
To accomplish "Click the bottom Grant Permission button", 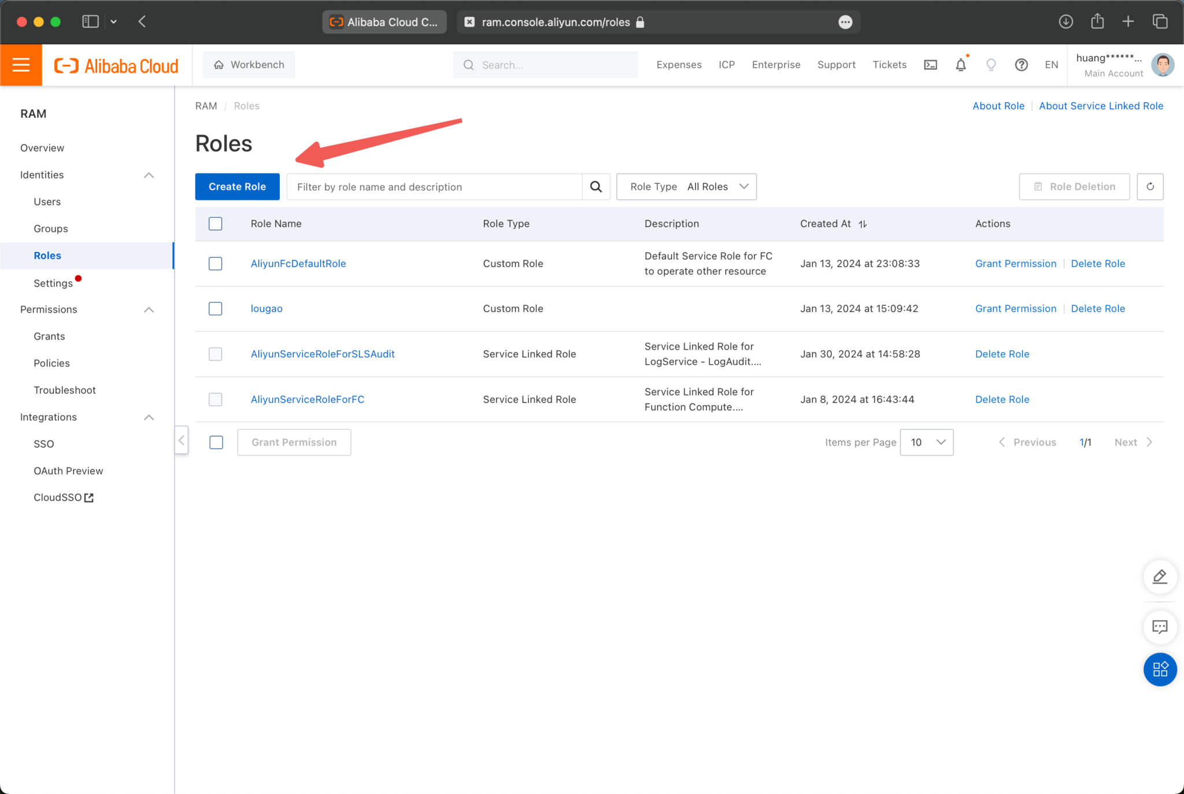I will [x=294, y=442].
